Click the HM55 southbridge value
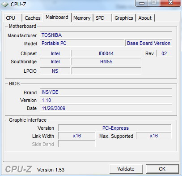The image size is (182, 176). coord(106,62)
